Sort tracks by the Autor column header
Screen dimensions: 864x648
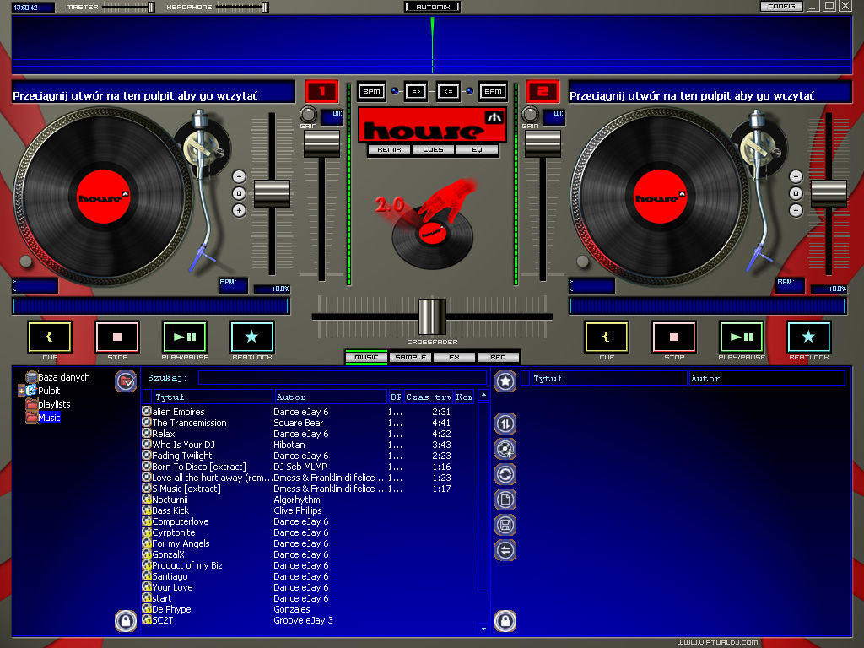tap(331, 397)
